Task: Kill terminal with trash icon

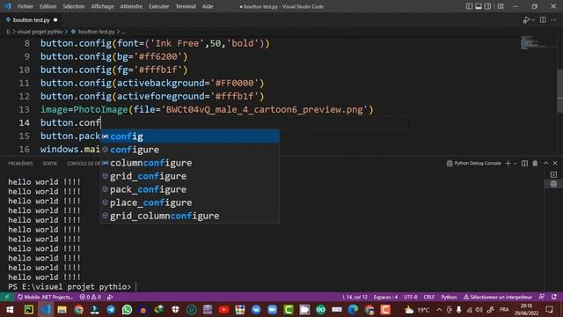Action: coord(535,163)
